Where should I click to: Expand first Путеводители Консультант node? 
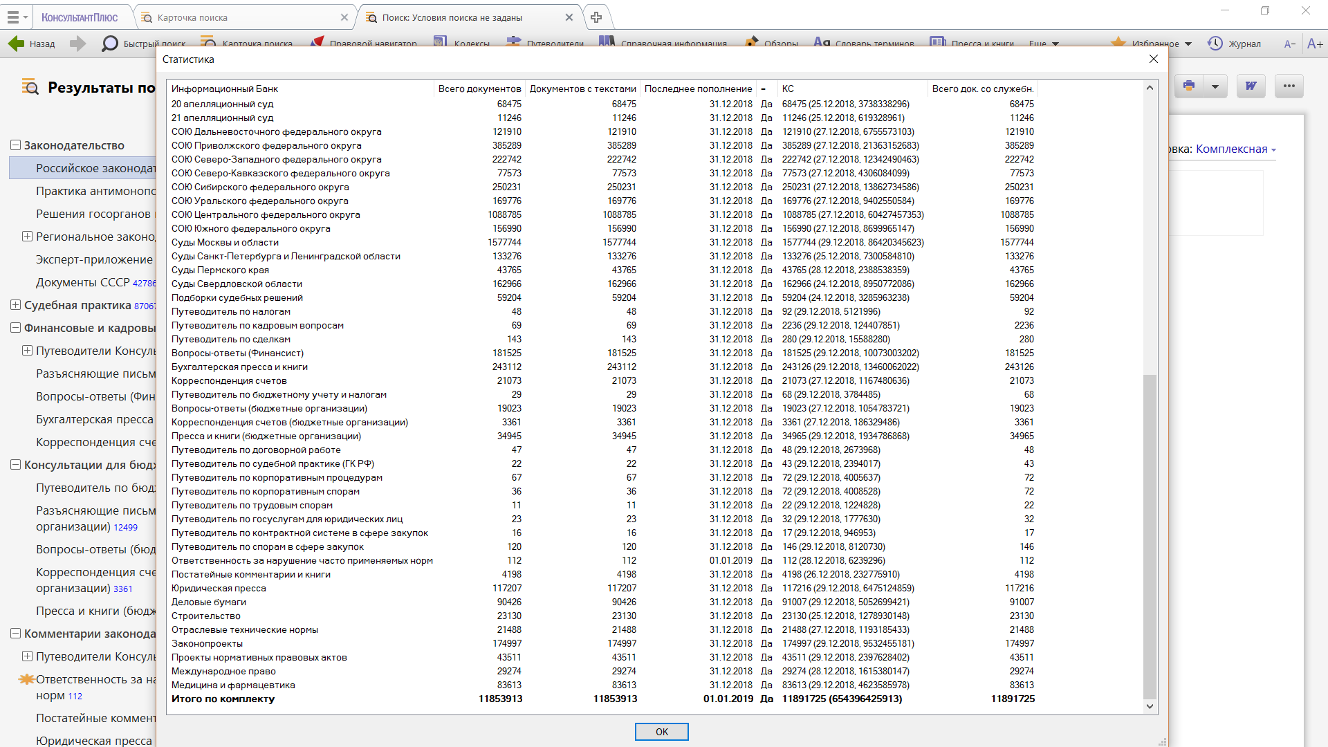coord(27,350)
